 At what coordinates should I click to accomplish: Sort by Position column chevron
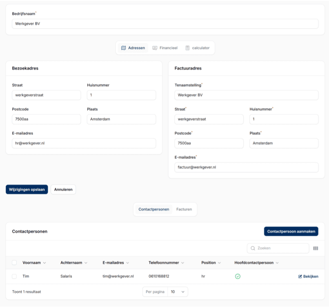(219, 263)
